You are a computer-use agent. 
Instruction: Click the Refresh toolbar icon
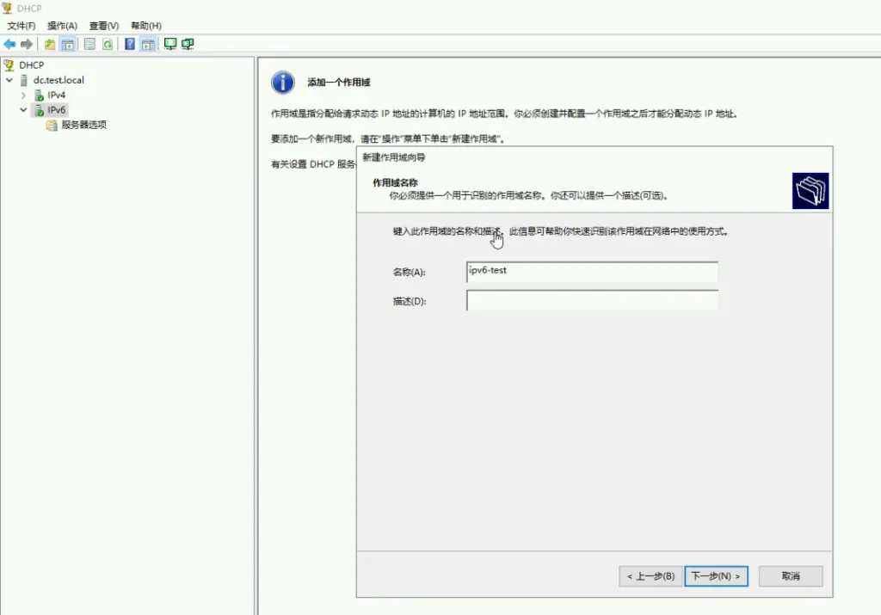pyautogui.click(x=108, y=44)
